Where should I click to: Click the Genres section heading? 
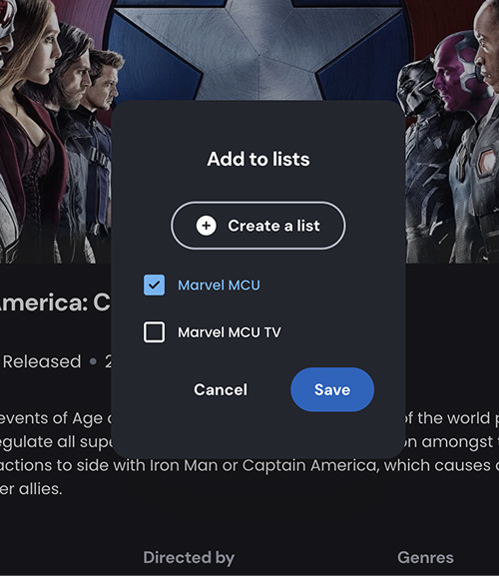[425, 558]
